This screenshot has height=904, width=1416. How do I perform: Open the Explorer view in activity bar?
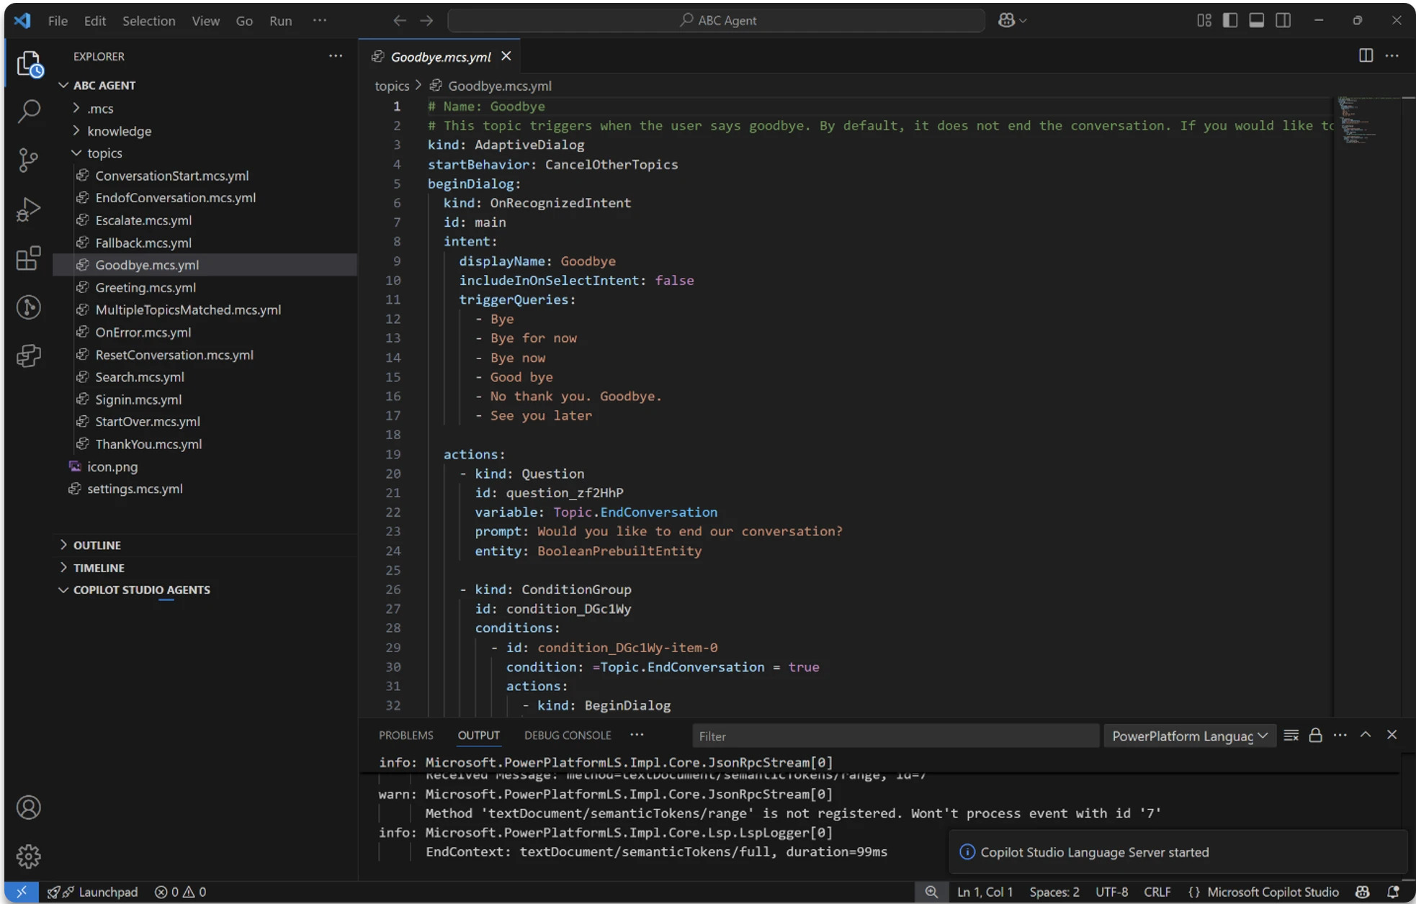[x=29, y=64]
